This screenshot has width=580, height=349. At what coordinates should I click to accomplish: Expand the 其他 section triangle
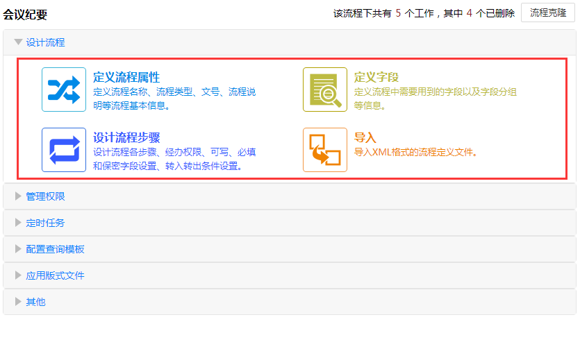coord(18,302)
